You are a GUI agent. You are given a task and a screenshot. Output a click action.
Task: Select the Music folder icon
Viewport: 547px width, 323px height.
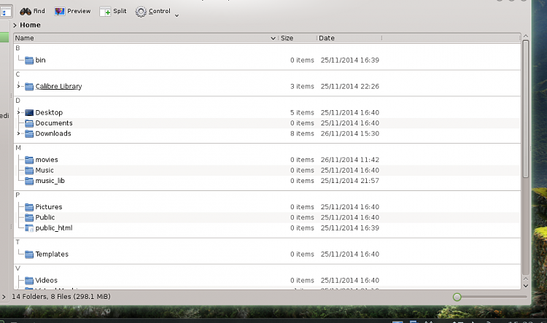tap(29, 170)
